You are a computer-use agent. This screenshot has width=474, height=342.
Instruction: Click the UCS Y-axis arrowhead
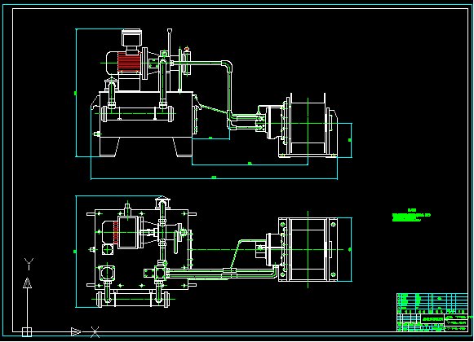[x=27, y=283]
